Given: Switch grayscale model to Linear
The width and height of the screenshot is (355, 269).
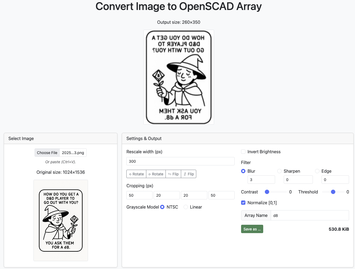Looking at the screenshot, I should click(x=186, y=207).
